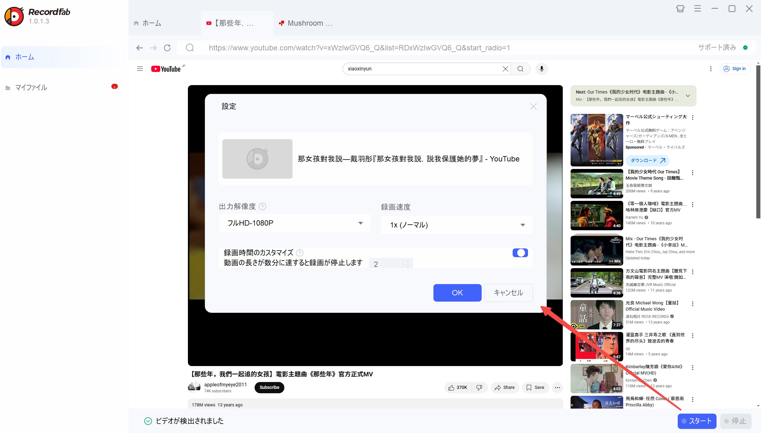Open options for 灌篮高手 三井寿之歌 video

coord(693,336)
